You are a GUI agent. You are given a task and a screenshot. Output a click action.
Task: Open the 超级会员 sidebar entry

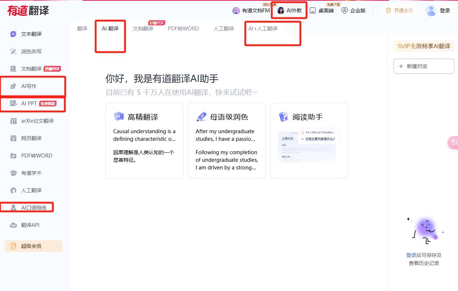coord(33,246)
